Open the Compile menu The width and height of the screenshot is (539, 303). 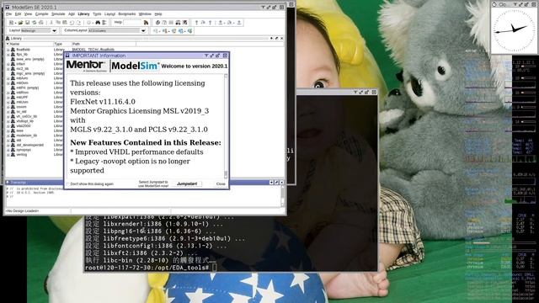tap(41, 14)
